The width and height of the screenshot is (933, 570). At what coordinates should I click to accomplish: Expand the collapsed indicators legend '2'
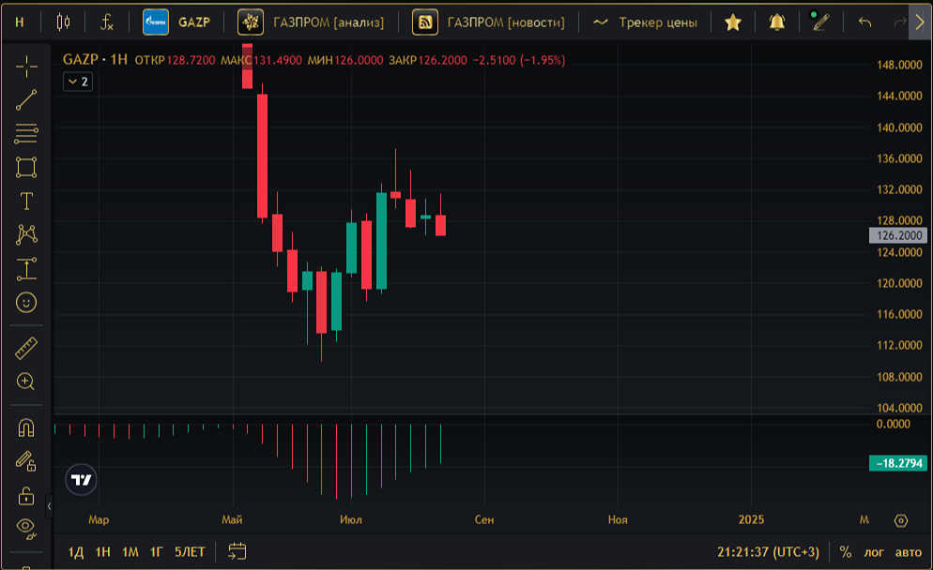[x=78, y=82]
